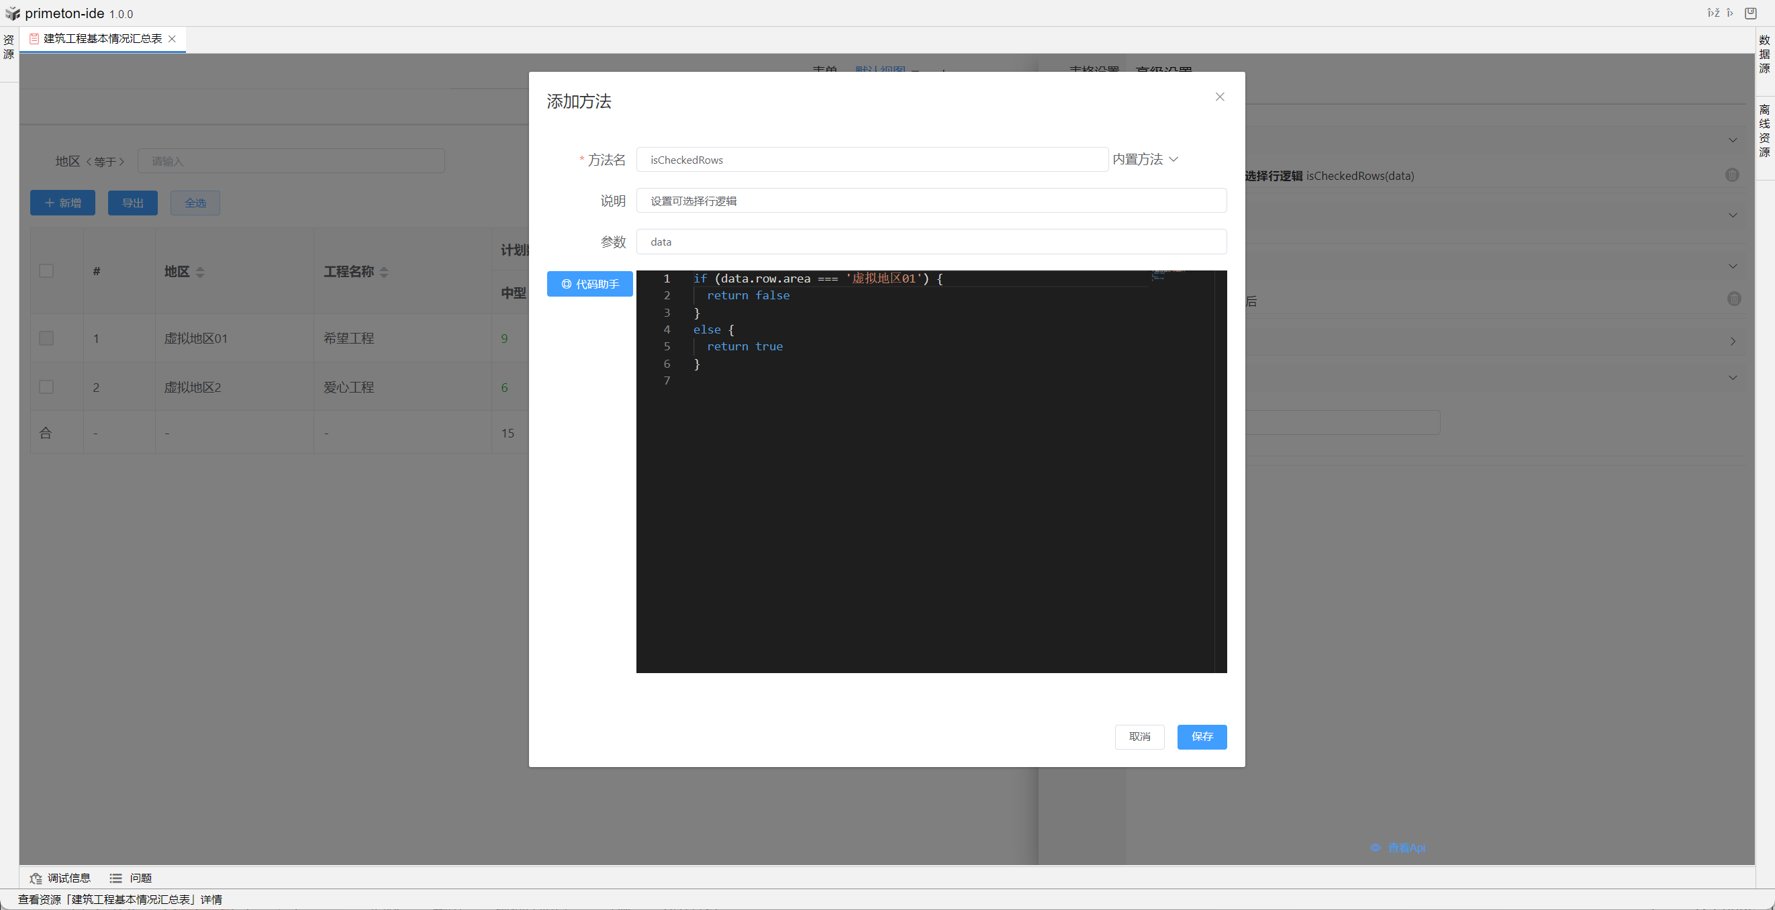The height and width of the screenshot is (910, 1775).
Task: Focus the 说明 description input field
Action: pyautogui.click(x=930, y=201)
